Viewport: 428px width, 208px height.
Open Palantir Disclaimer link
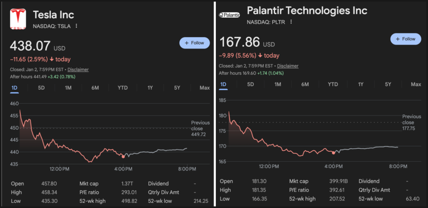288,66
